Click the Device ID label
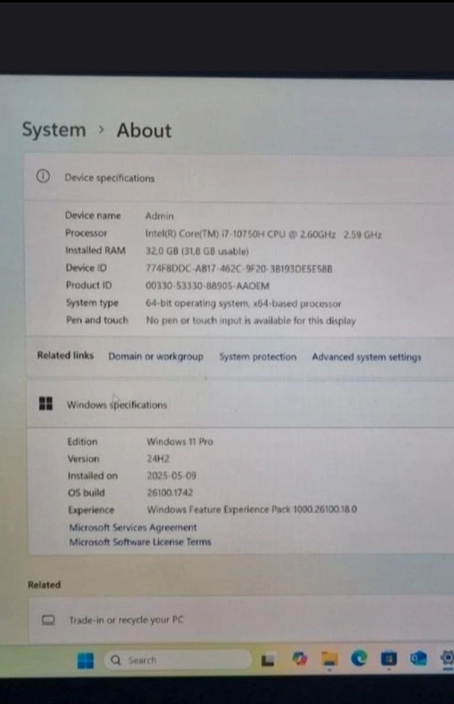 pyautogui.click(x=86, y=268)
